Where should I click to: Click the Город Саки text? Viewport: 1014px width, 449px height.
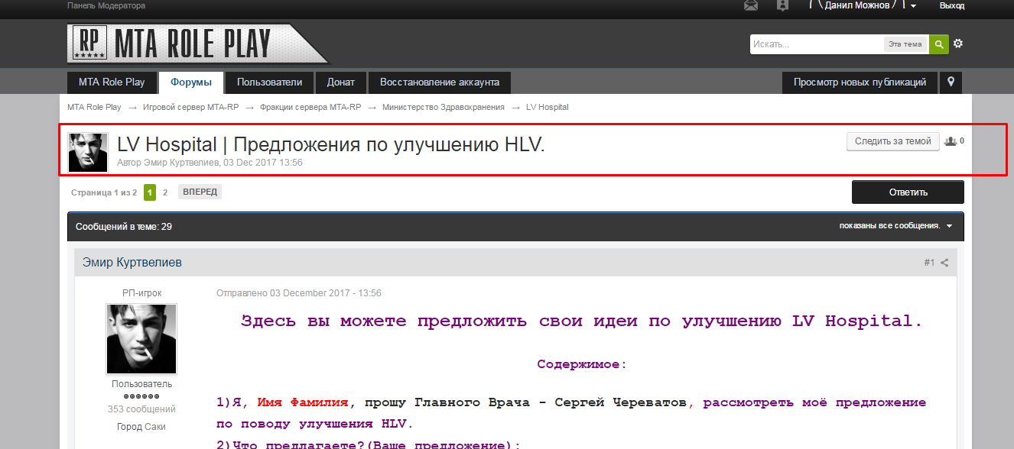141,427
